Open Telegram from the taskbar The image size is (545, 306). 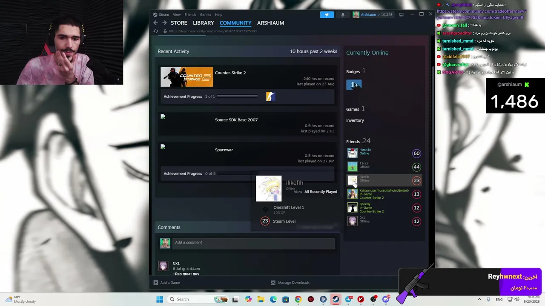pyautogui.click(x=348, y=299)
